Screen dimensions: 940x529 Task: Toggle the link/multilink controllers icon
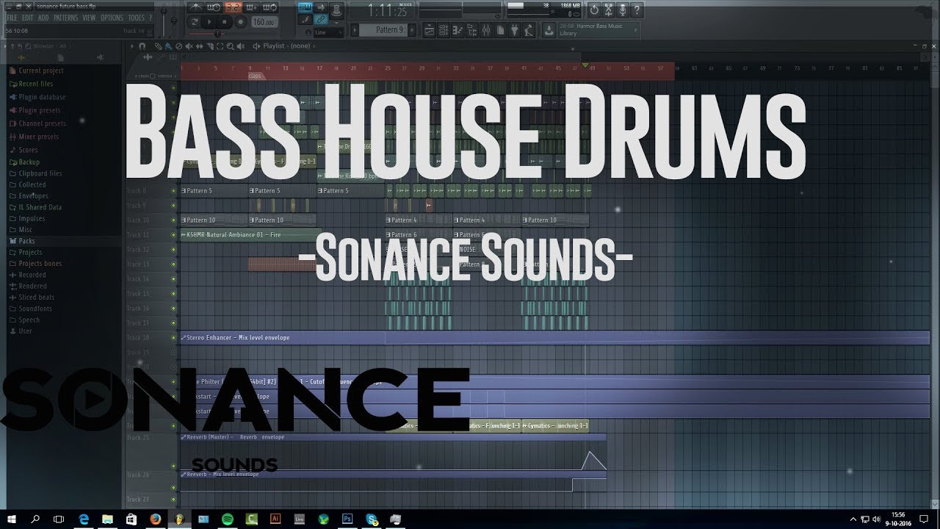coord(320,20)
